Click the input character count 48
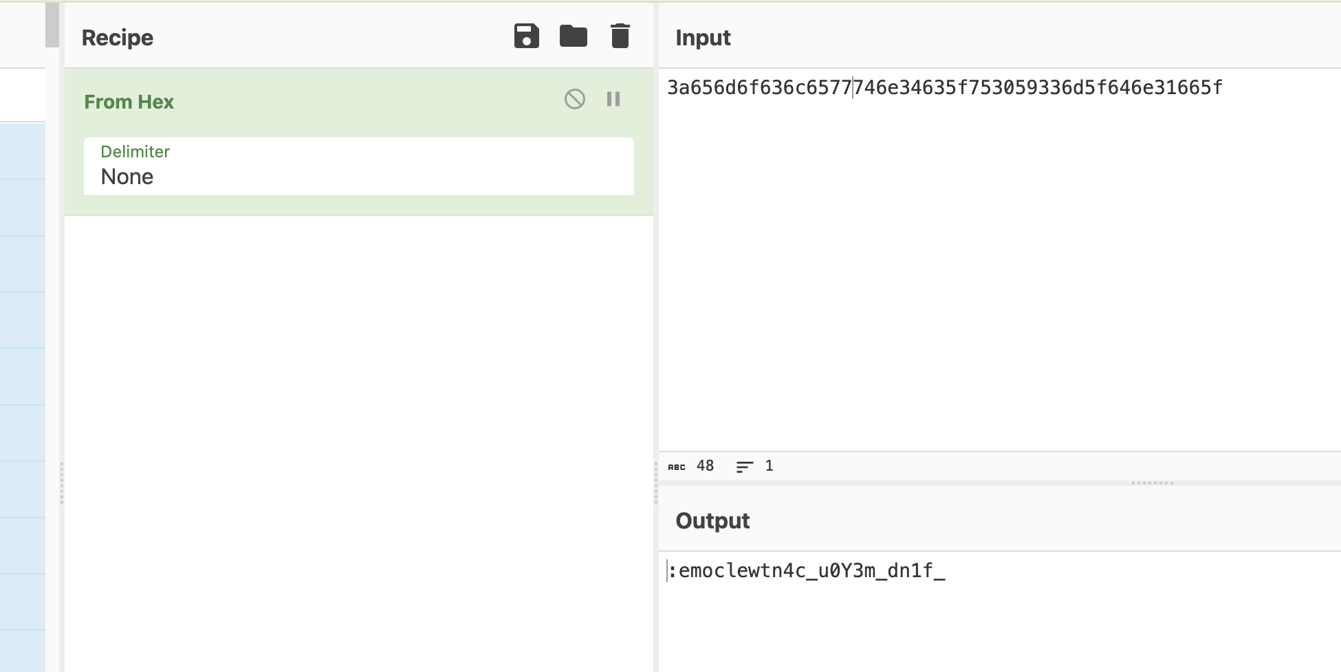This screenshot has width=1341, height=672. (705, 466)
